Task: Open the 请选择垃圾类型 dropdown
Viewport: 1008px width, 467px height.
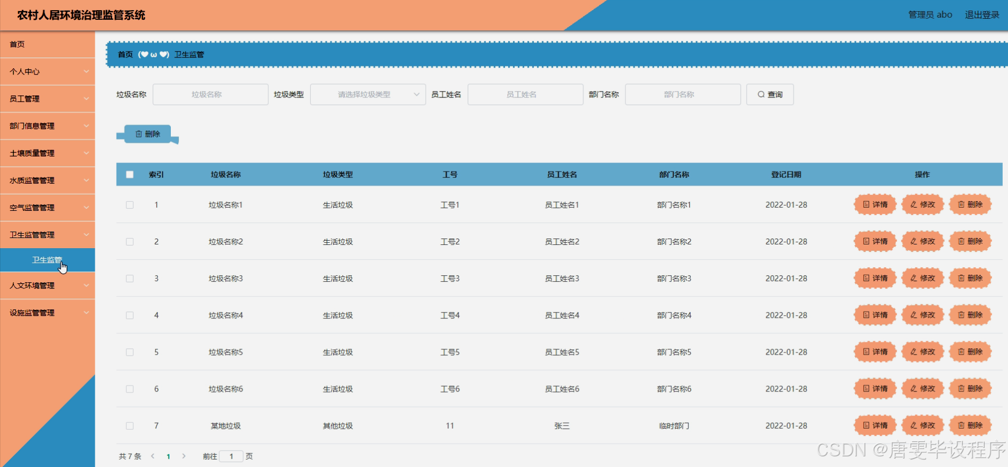Action: point(368,94)
